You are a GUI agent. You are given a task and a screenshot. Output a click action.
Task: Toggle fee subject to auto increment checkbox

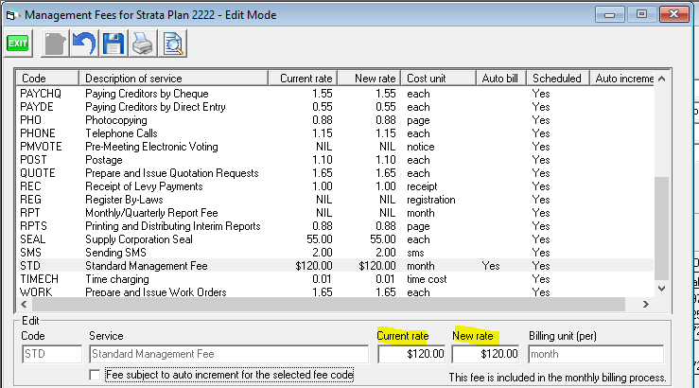pos(95,375)
